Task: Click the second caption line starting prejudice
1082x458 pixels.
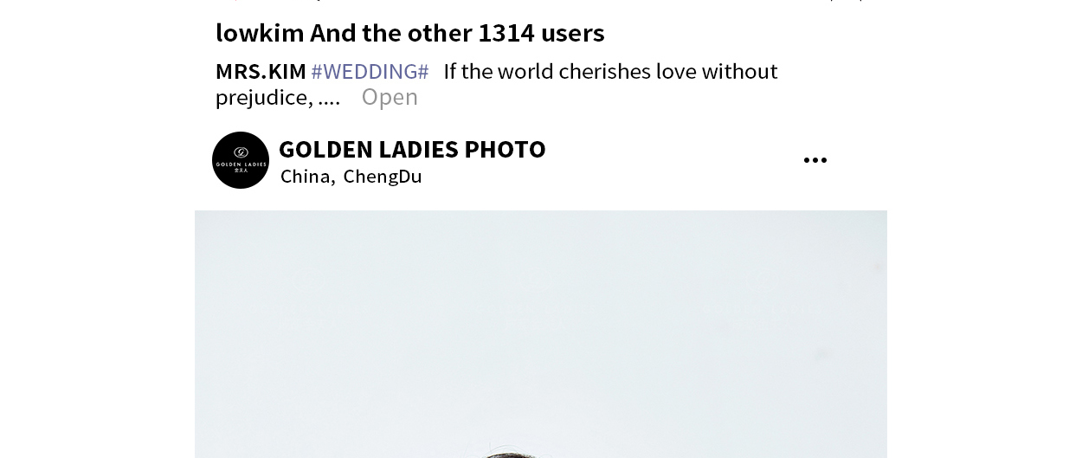Action: (x=278, y=98)
